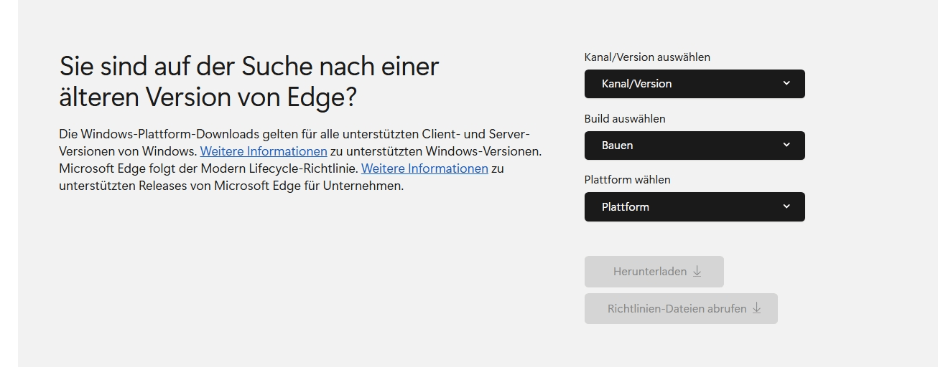Click the Herunterladen button
The height and width of the screenshot is (367, 938).
click(654, 272)
